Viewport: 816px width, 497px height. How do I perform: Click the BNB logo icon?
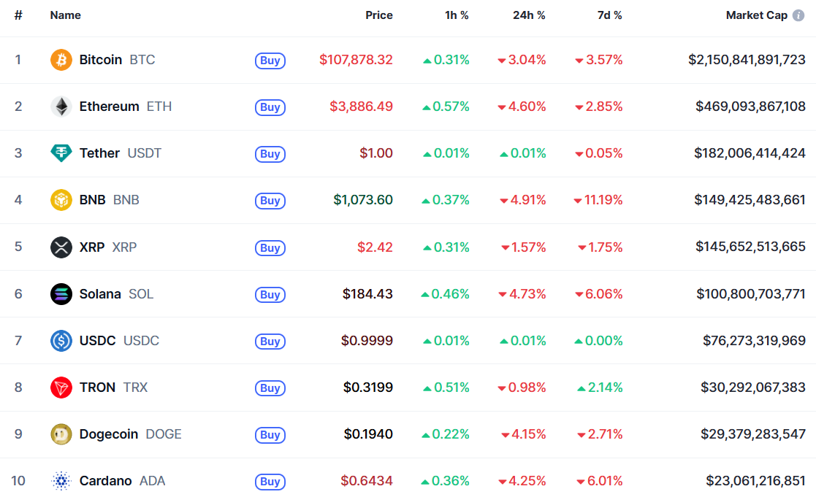click(x=61, y=200)
